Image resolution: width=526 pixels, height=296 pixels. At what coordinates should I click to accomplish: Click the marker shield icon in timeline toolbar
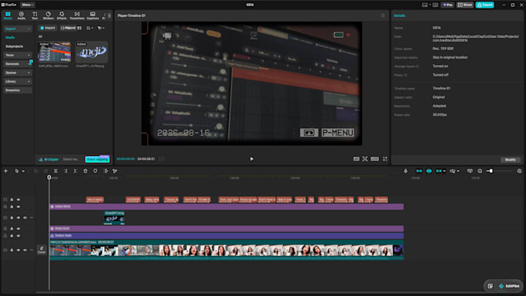point(95,171)
